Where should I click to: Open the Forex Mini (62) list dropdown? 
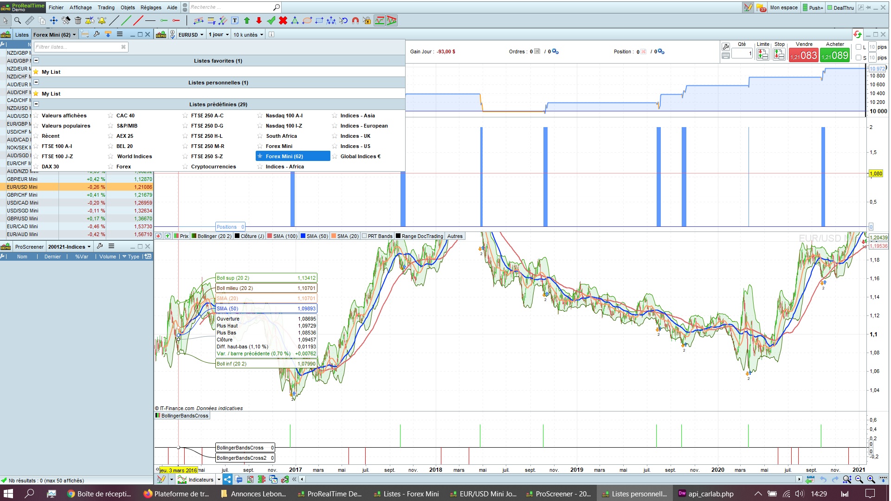tap(54, 35)
